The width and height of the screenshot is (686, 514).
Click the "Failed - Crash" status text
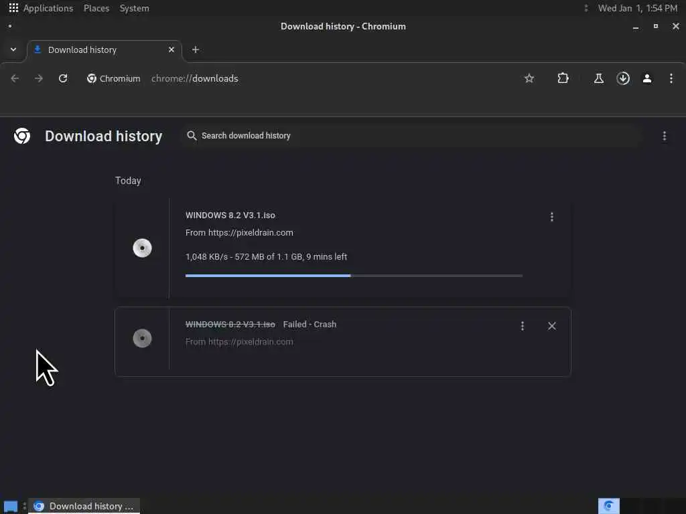[x=310, y=325]
